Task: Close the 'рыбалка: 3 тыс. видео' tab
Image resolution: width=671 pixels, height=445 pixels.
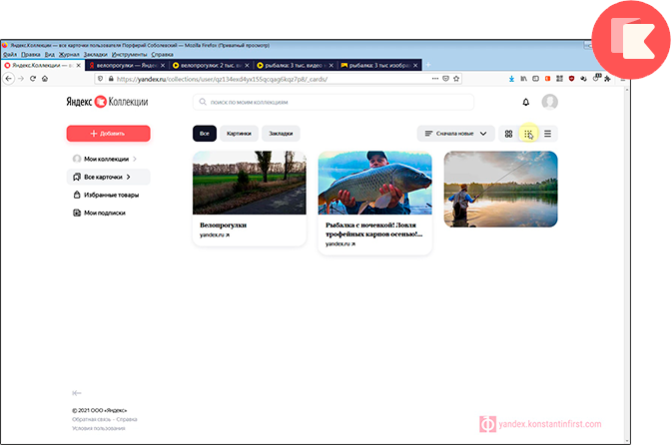Action: tap(331, 66)
